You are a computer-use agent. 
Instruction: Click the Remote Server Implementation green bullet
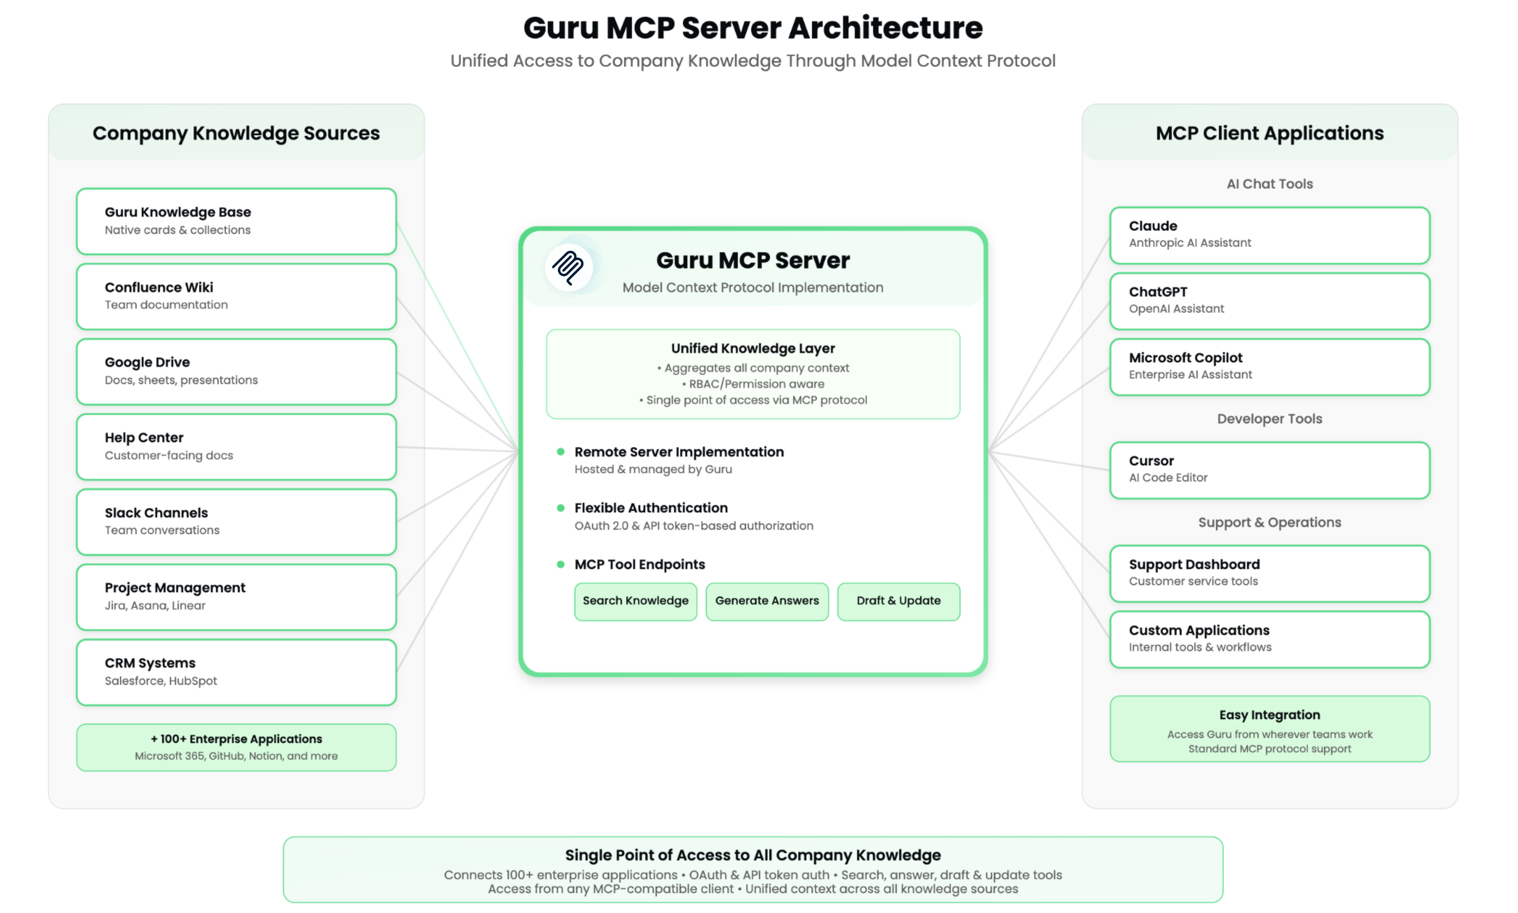(561, 451)
